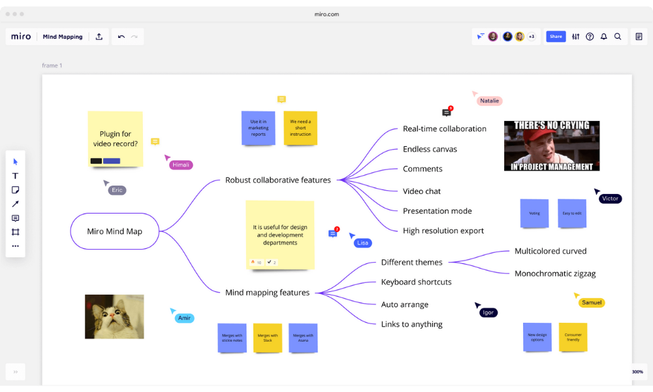Click the fire reaction count 10
The width and height of the screenshot is (653, 392).
pos(256,263)
